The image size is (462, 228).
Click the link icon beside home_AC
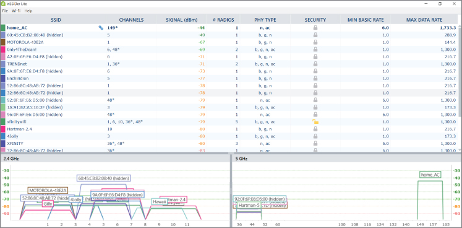click(x=101, y=28)
